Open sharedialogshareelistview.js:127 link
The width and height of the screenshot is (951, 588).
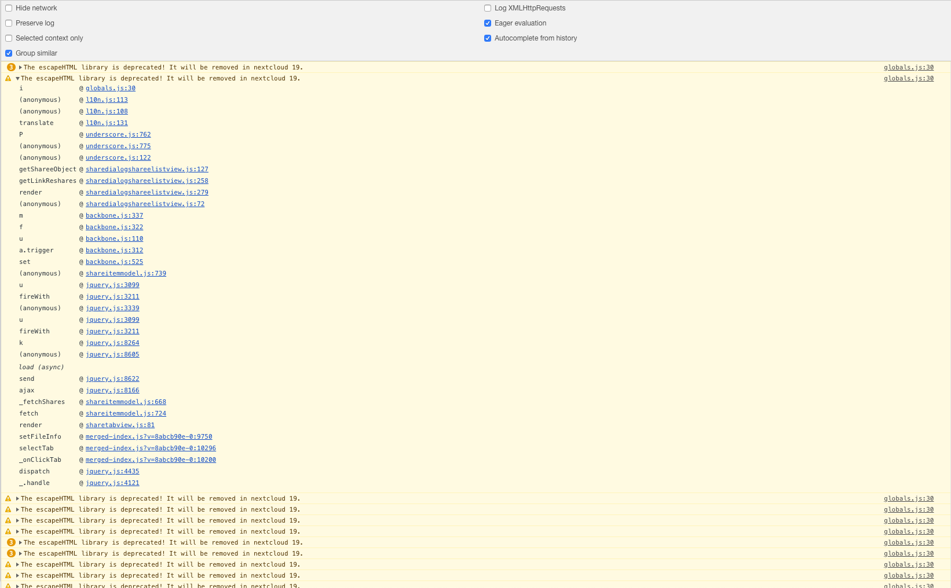pyautogui.click(x=147, y=169)
